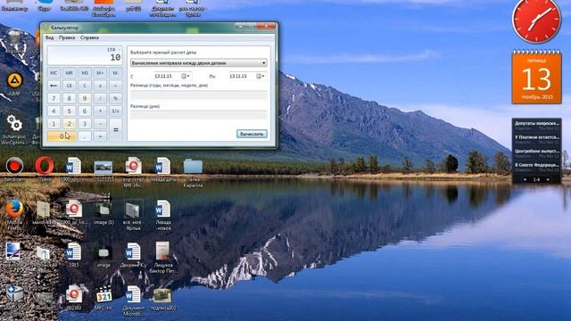571x321 pixels.
Task: Show previous headlines in news gadget
Action: (x=525, y=179)
